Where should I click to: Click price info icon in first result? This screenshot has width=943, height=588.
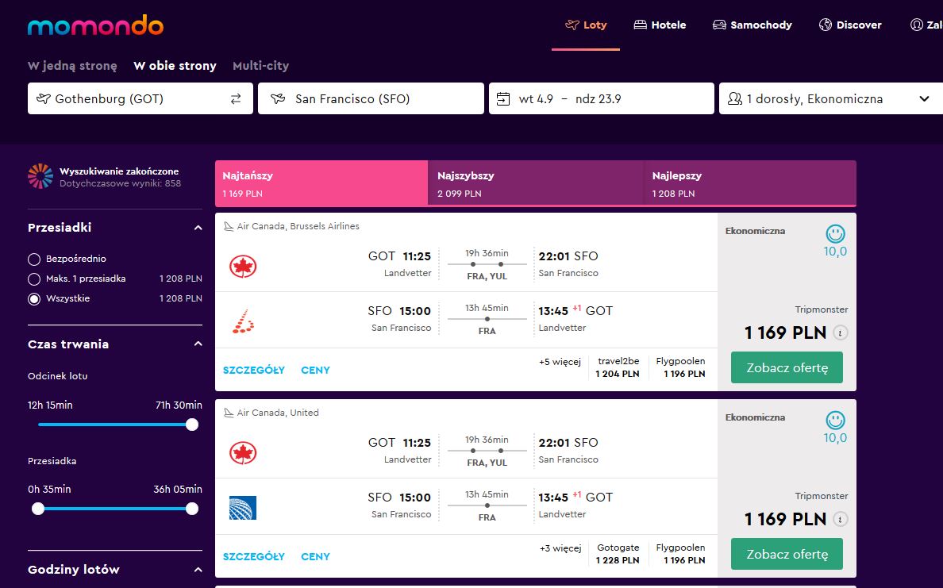pos(840,332)
